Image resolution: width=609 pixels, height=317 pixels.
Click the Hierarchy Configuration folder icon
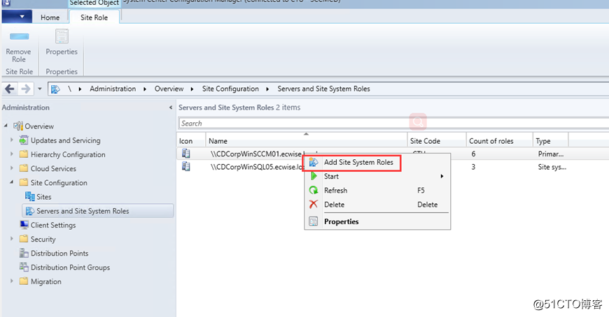point(24,154)
